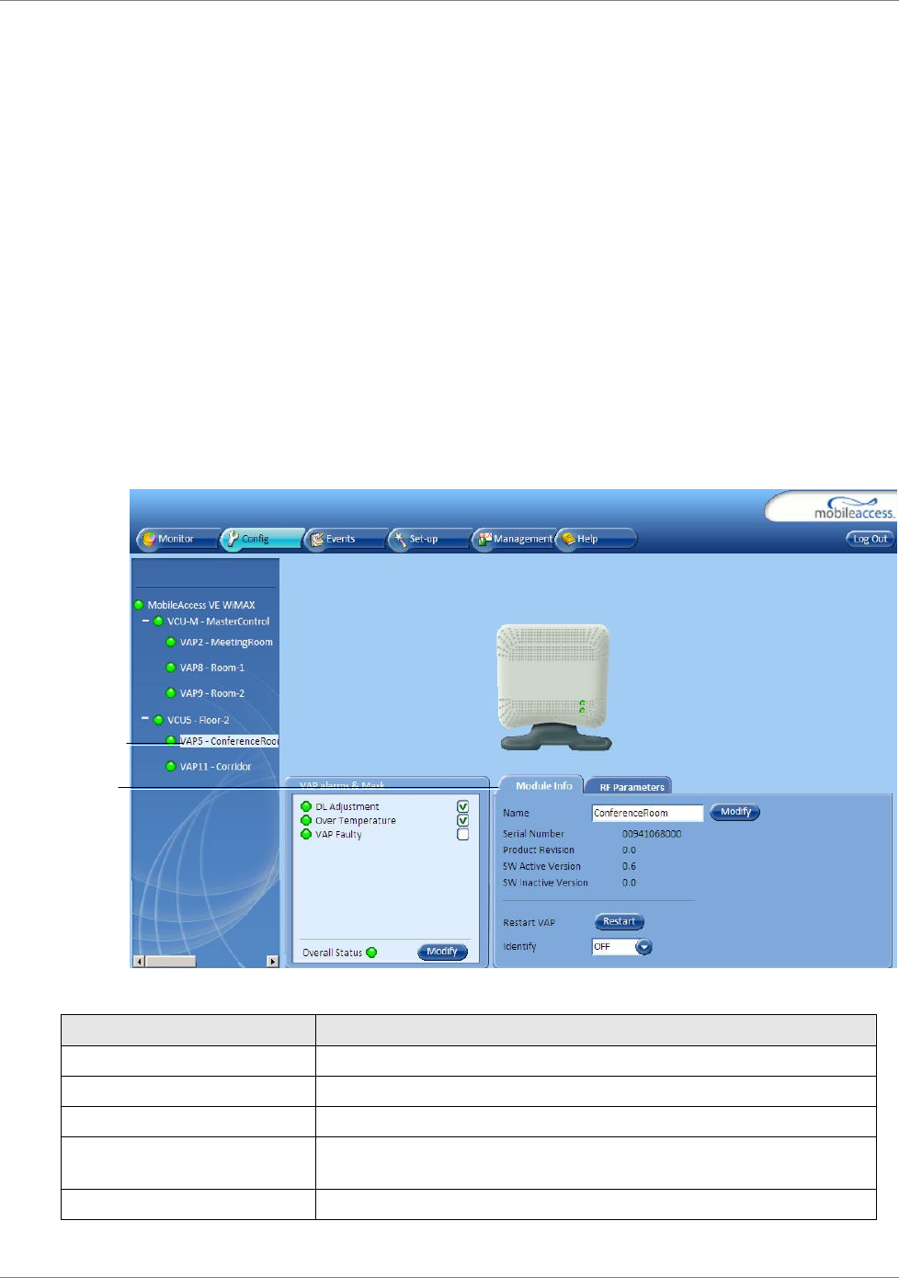The height and width of the screenshot is (1278, 899).
Task: Select VAP9 - Room-2 tree item
Action: pos(212,693)
